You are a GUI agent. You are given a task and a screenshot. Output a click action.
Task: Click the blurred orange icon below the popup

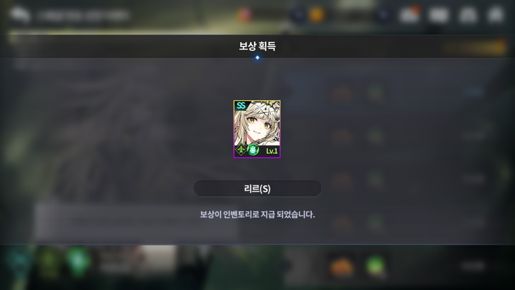click(342, 266)
